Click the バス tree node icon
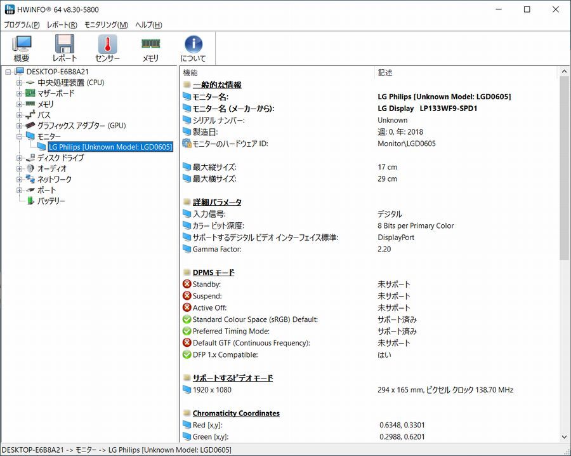This screenshot has height=456, width=571. 30,115
